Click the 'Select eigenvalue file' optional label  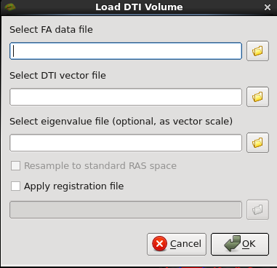[x=121, y=122]
